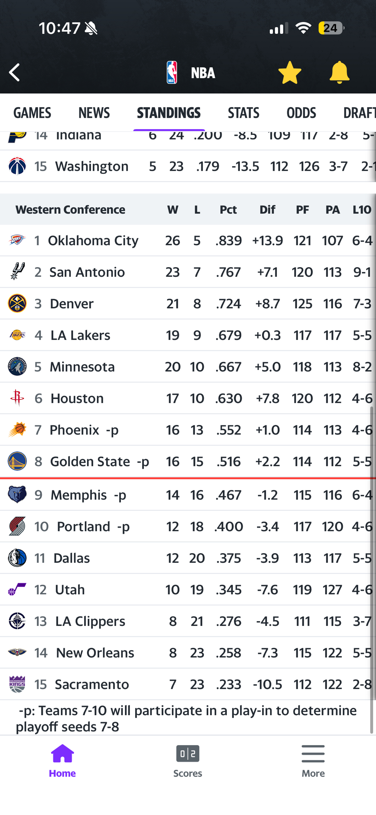This screenshot has width=376, height=815.
Task: Tap the Oklahoma City Thunder logo
Action: [x=17, y=240]
